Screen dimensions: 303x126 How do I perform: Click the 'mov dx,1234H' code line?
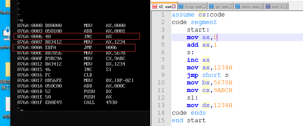pos(210,105)
